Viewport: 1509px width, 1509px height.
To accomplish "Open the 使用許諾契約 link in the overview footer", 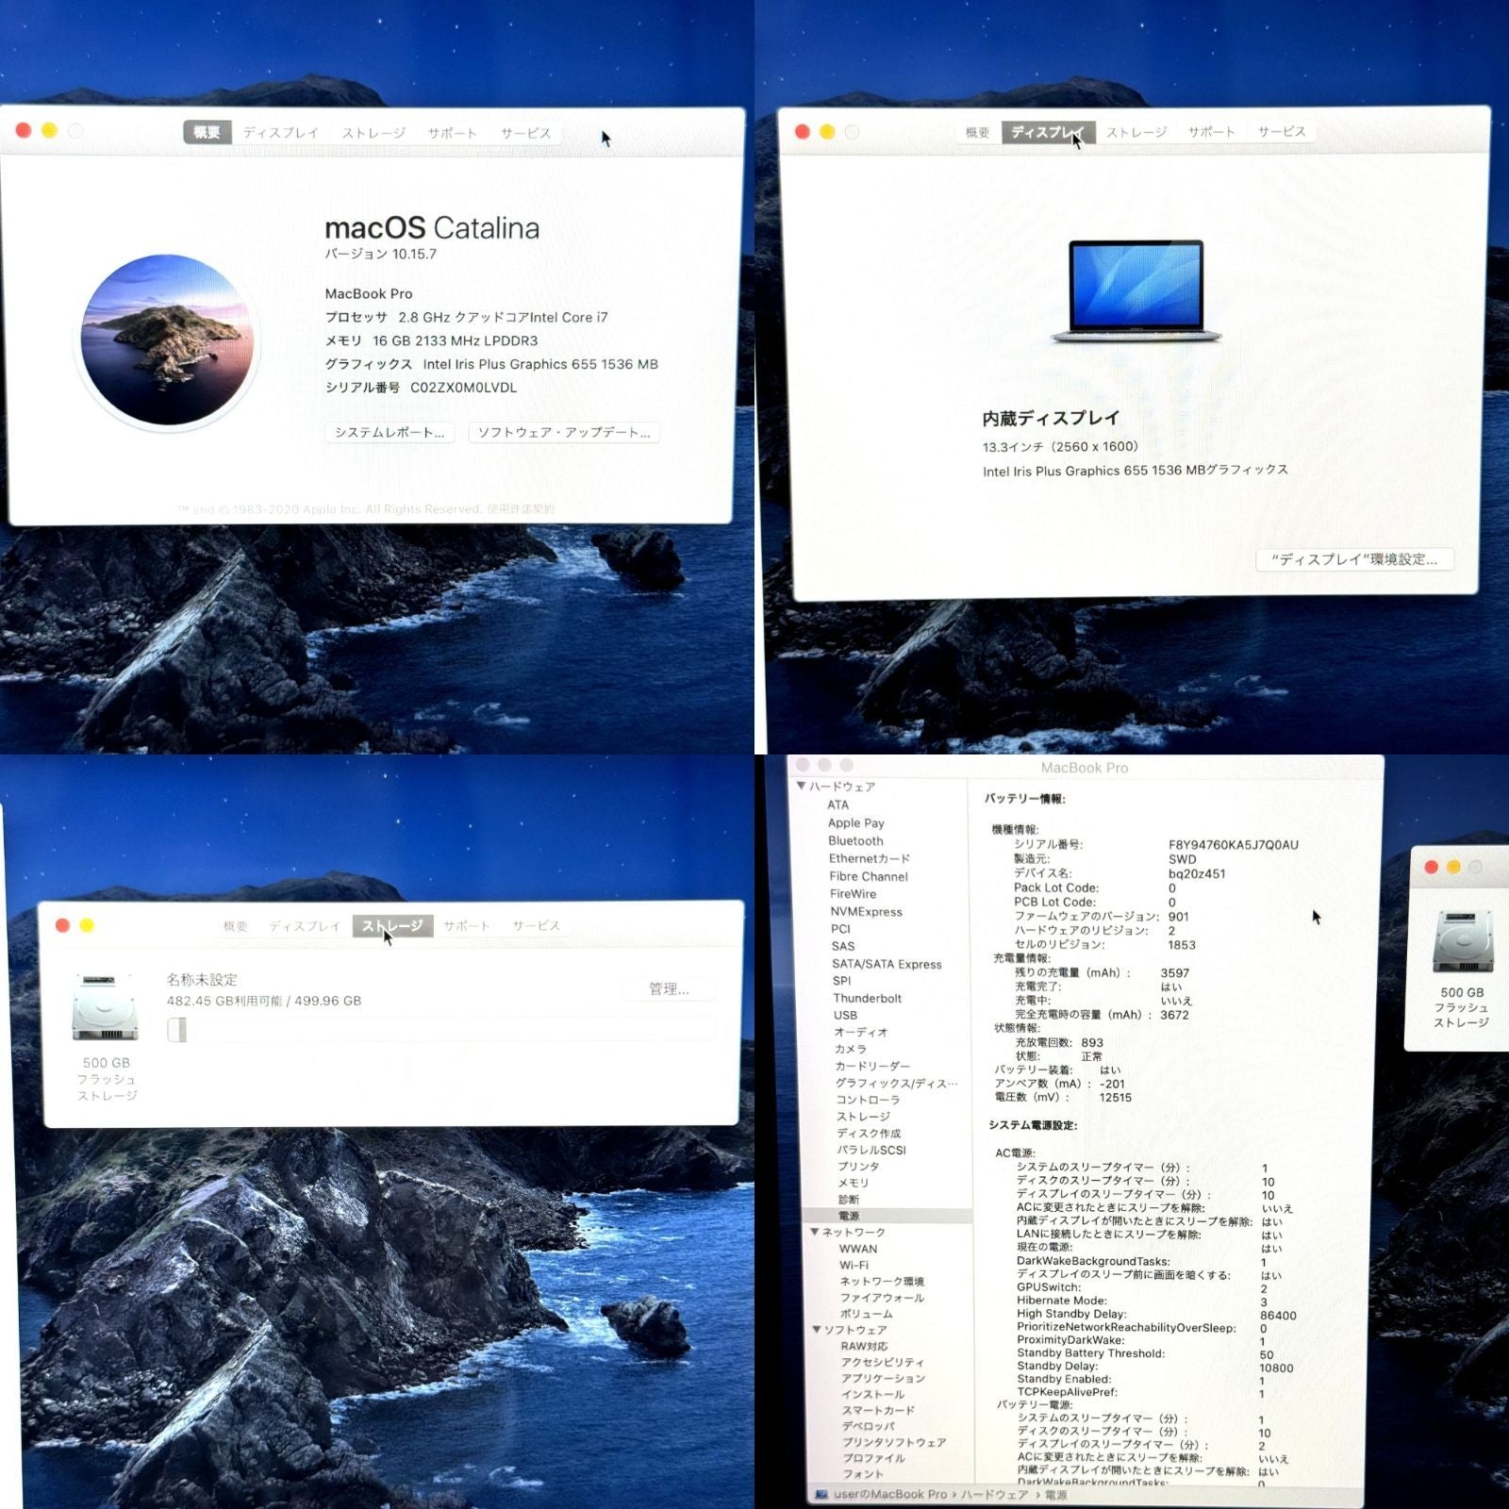I will [x=521, y=509].
